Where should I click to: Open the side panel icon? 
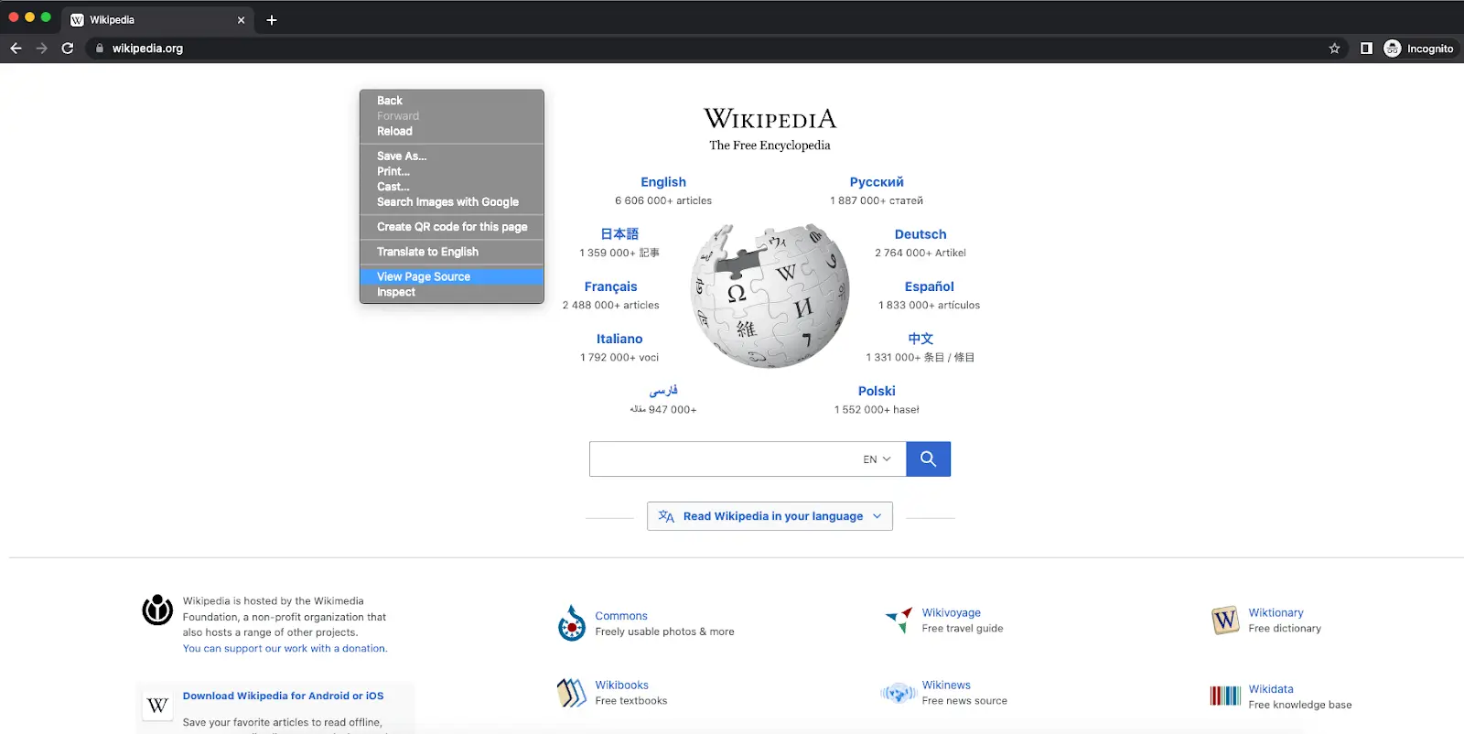(x=1366, y=49)
